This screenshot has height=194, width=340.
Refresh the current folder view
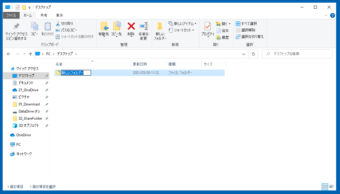point(253,54)
